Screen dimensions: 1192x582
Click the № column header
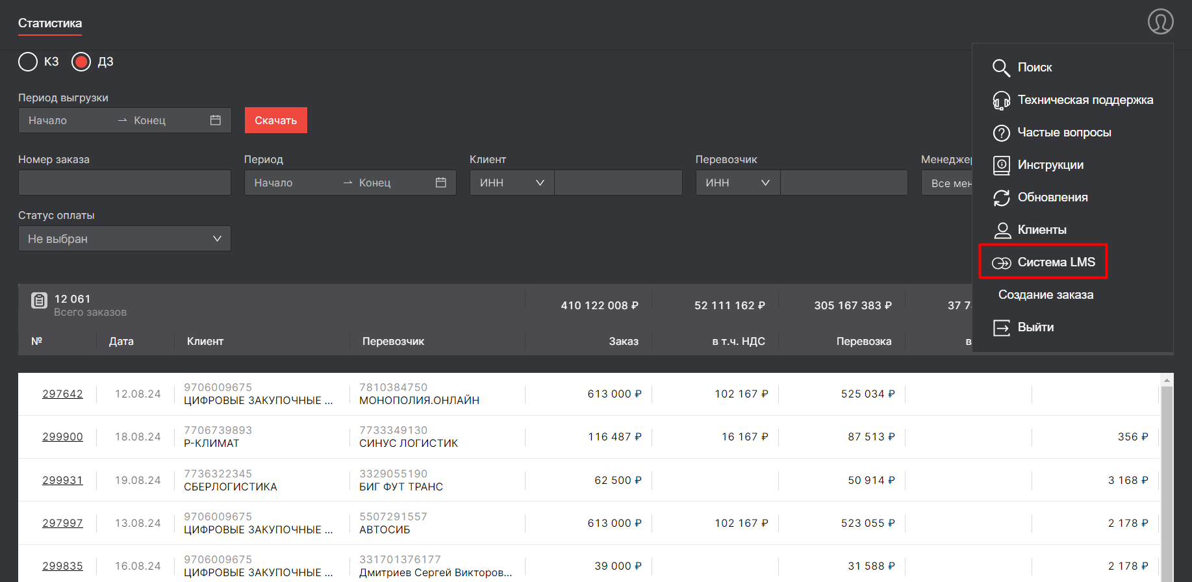(x=37, y=341)
